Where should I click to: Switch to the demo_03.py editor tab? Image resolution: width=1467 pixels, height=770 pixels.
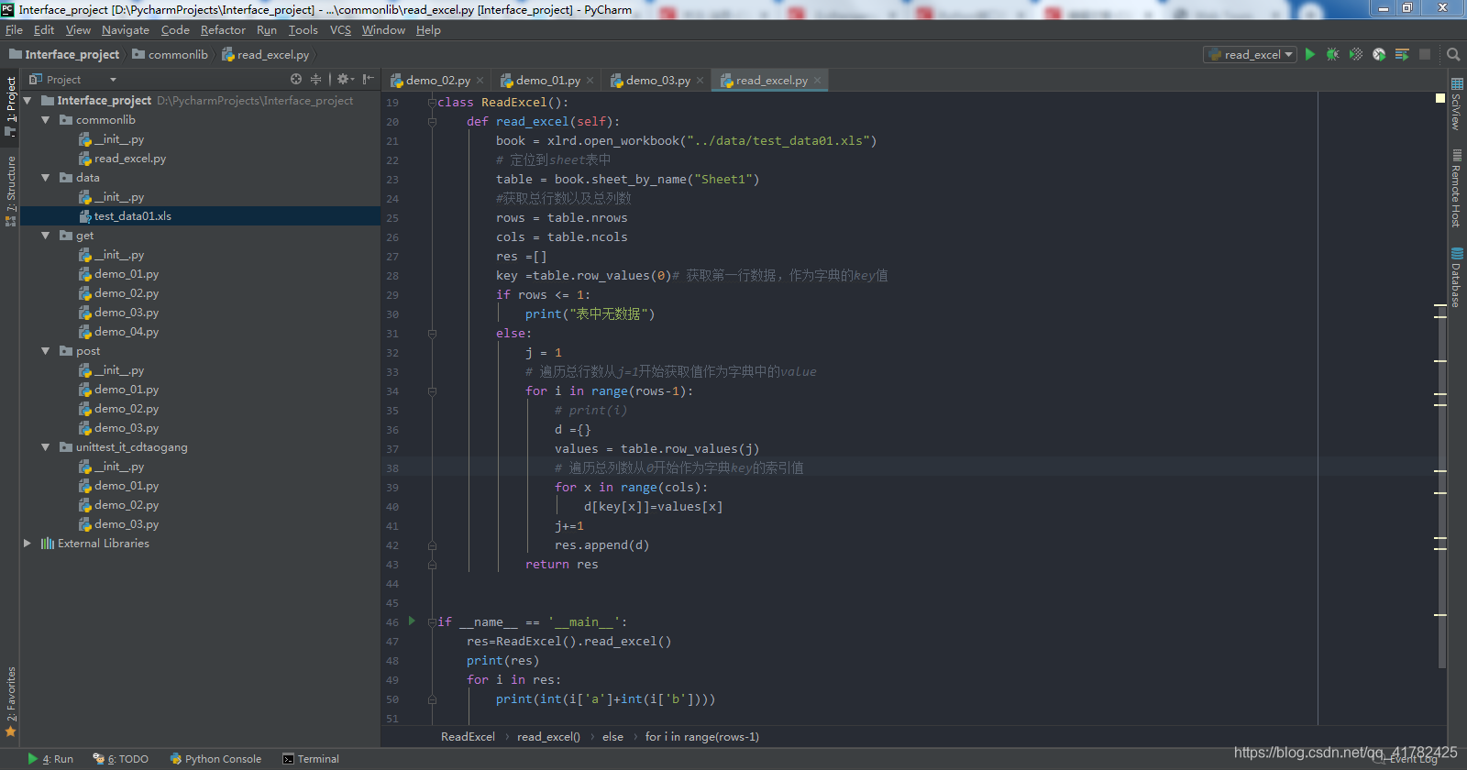658,81
